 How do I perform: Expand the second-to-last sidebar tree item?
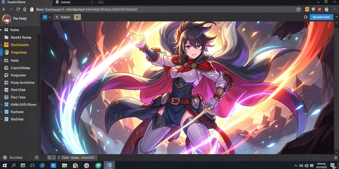coord(2,112)
